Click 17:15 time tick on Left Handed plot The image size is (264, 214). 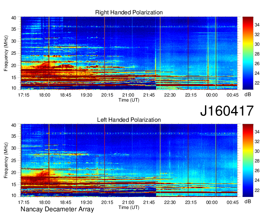(24, 202)
